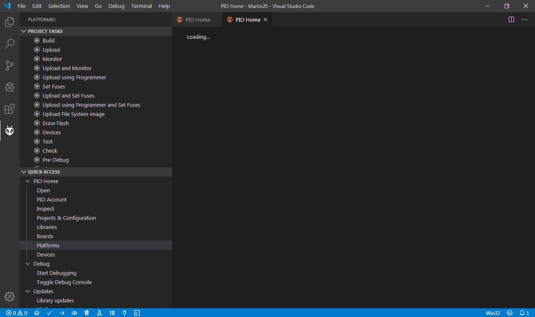The height and width of the screenshot is (317, 535).
Task: Select Platforms in Quick Access
Action: click(96, 245)
